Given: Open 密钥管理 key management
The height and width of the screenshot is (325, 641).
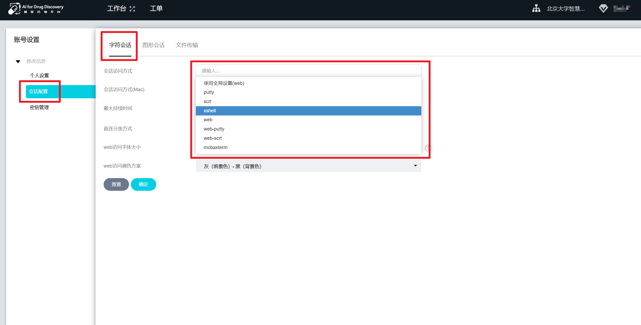Looking at the screenshot, I should tap(39, 108).
